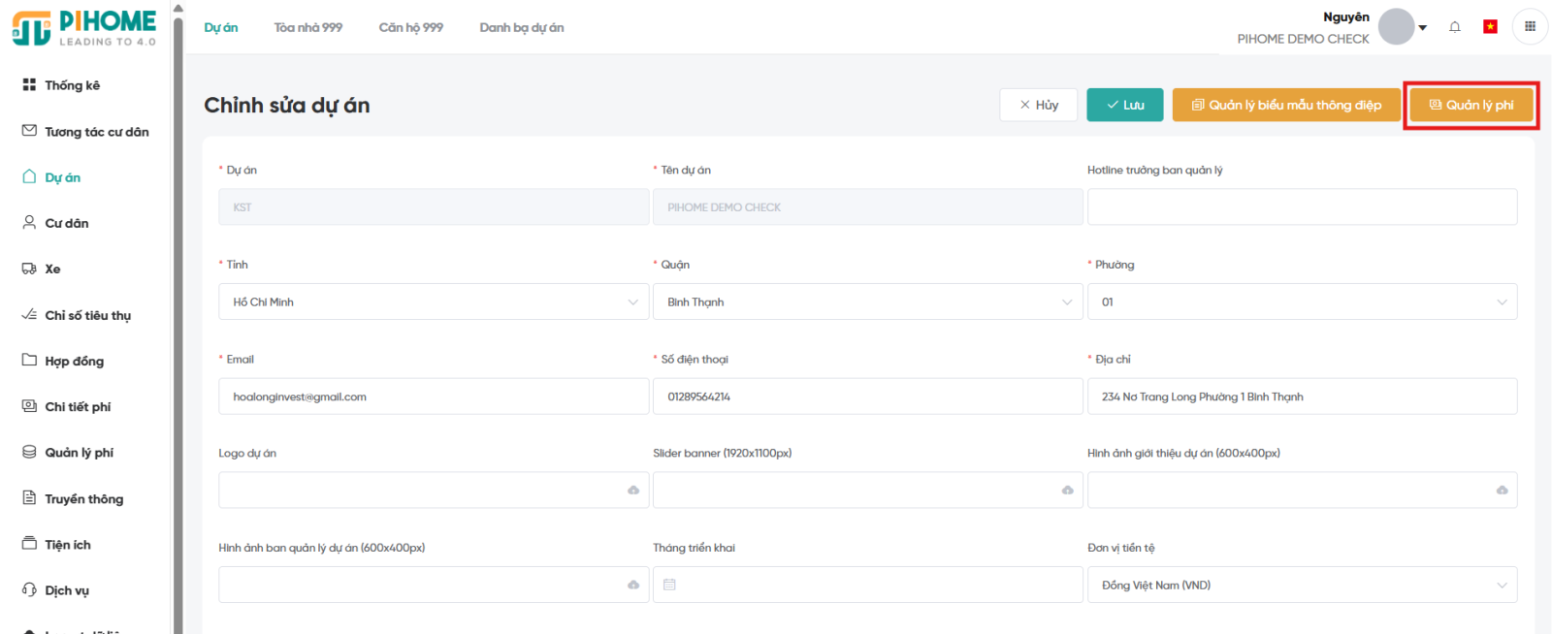Image resolution: width=1552 pixels, height=634 pixels.
Task: Switch to the Tòa nhà 999 tab
Action: pyautogui.click(x=307, y=27)
